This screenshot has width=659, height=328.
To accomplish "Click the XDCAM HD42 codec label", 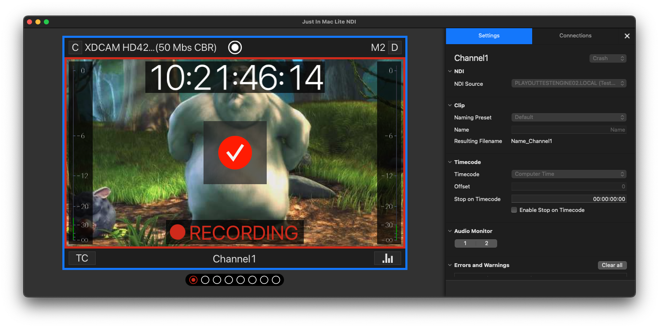I will pyautogui.click(x=150, y=48).
